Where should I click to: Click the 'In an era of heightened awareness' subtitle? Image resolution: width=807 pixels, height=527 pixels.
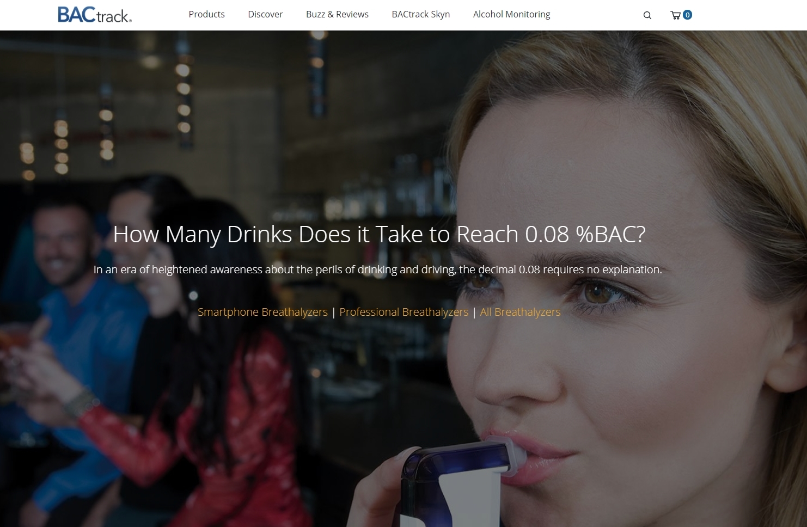[378, 269]
